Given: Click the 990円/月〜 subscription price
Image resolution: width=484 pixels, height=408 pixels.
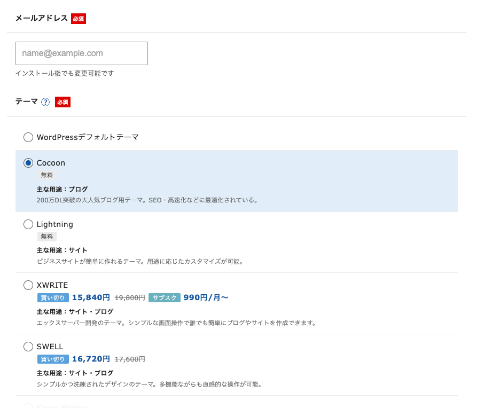Looking at the screenshot, I should point(206,297).
